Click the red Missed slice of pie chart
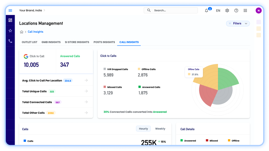Screen dimensions: 269x151 point(208,95)
